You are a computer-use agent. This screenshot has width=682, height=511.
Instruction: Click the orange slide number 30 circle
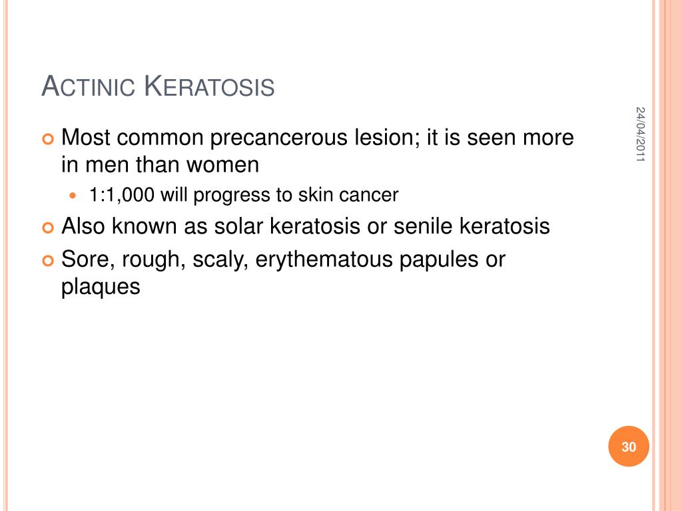click(629, 446)
